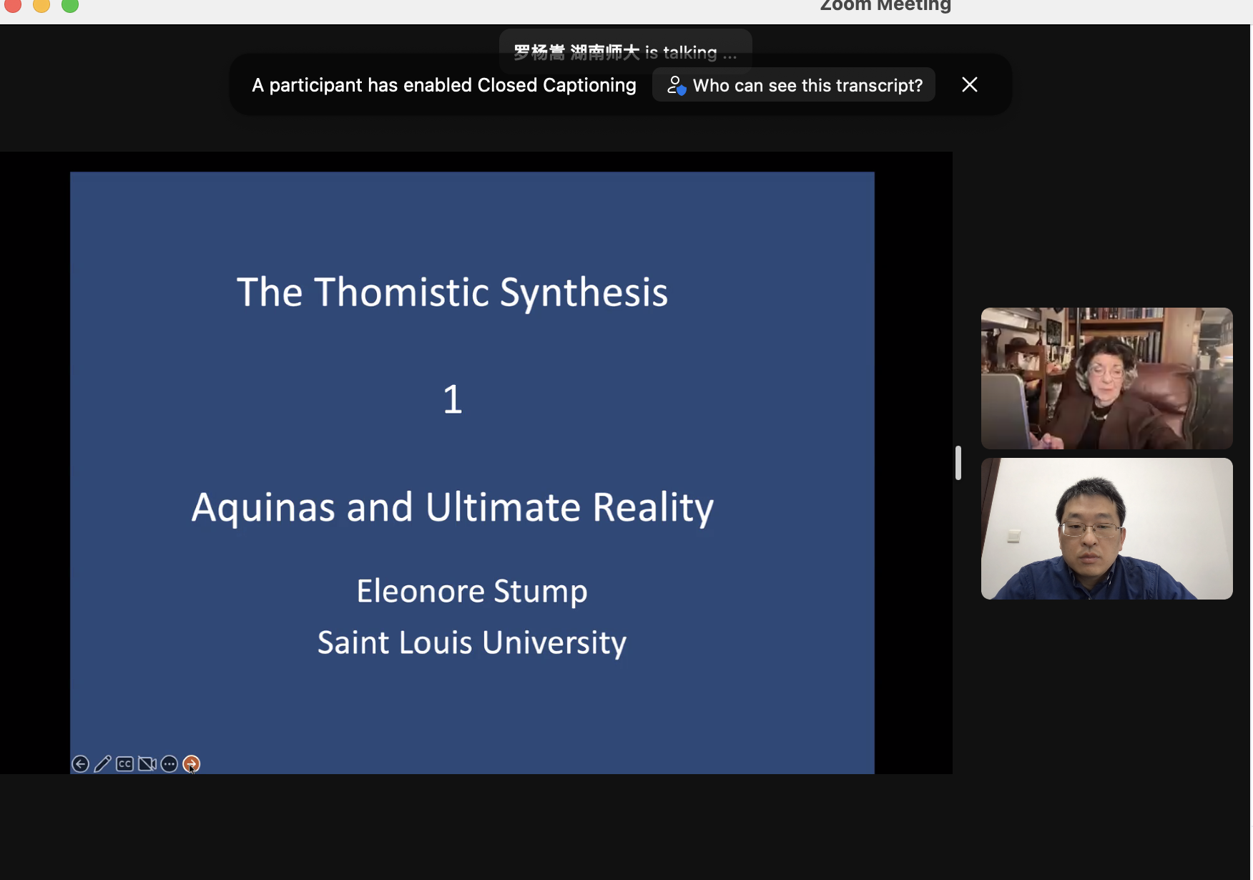The image size is (1253, 880).
Task: Minimize window using yellow button
Action: coord(41,6)
